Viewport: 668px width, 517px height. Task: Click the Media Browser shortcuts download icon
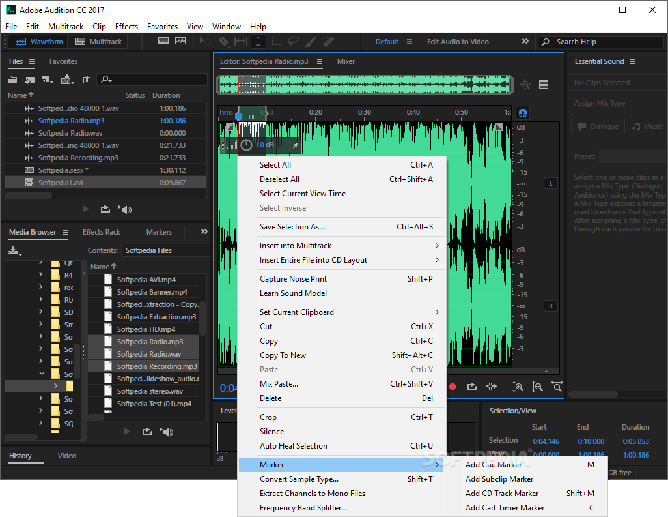(x=14, y=250)
